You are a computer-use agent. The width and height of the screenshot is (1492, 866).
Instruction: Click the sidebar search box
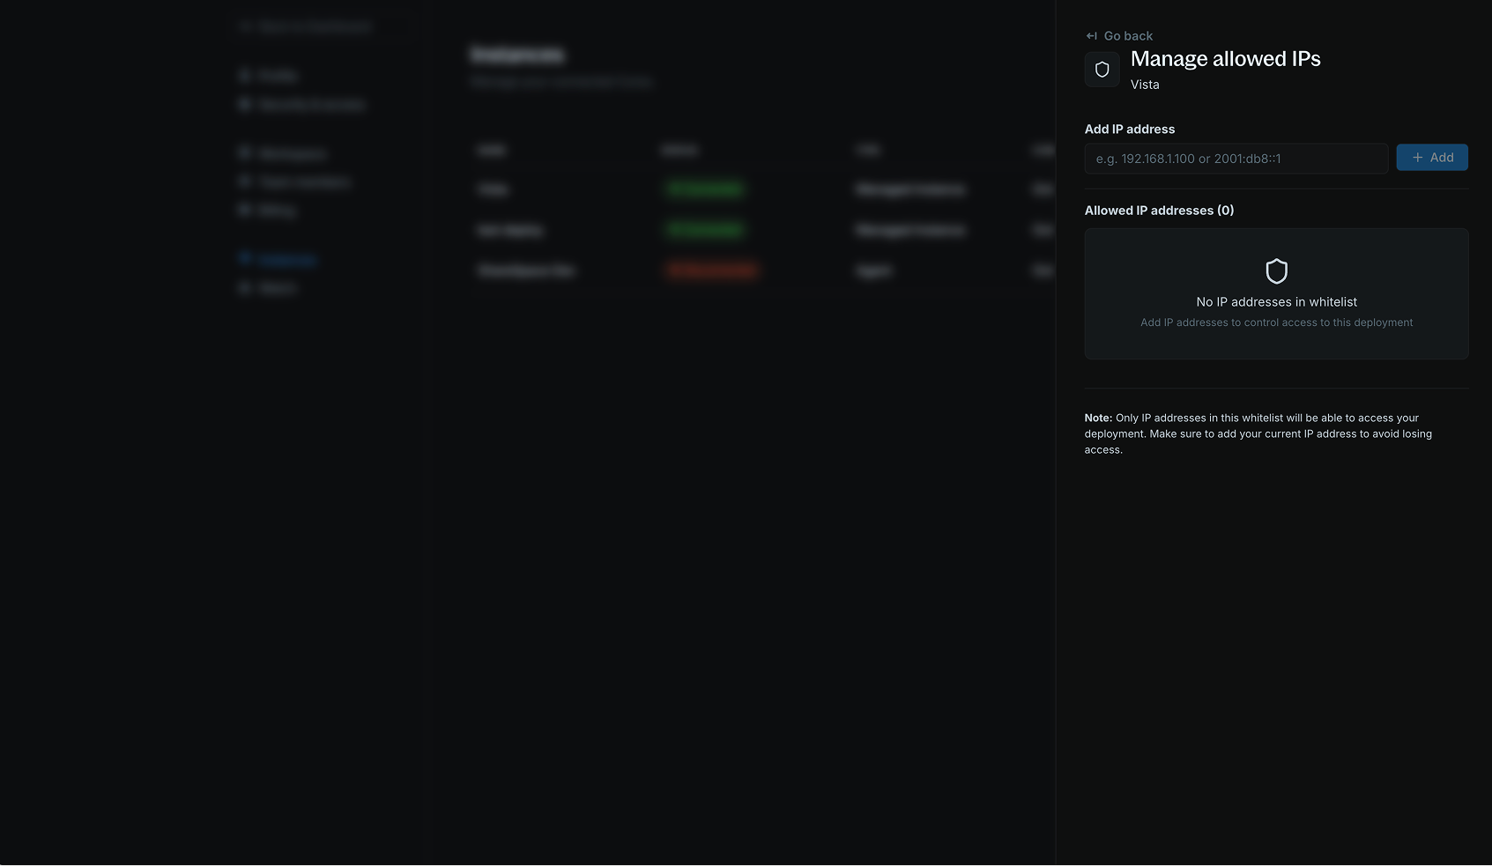323,26
